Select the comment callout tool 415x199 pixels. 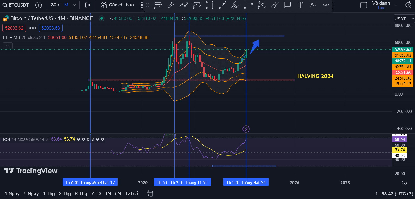(x=287, y=5)
